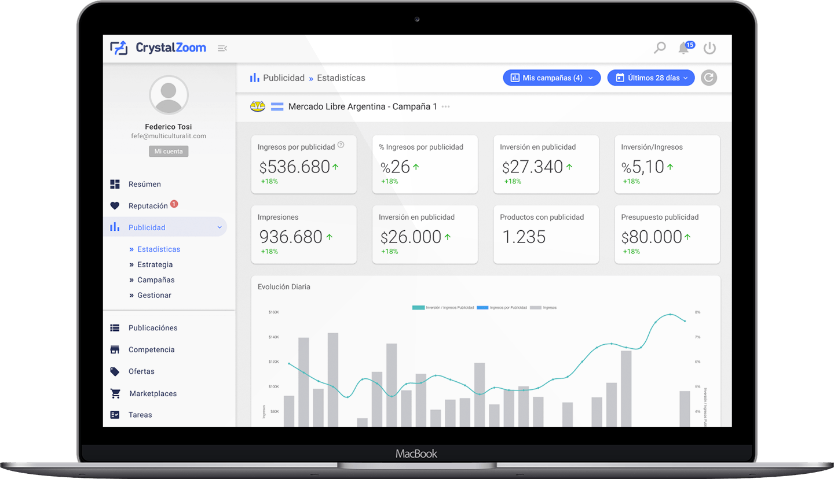The image size is (834, 479).
Task: Click the Mi cuenta button
Action: tap(169, 152)
